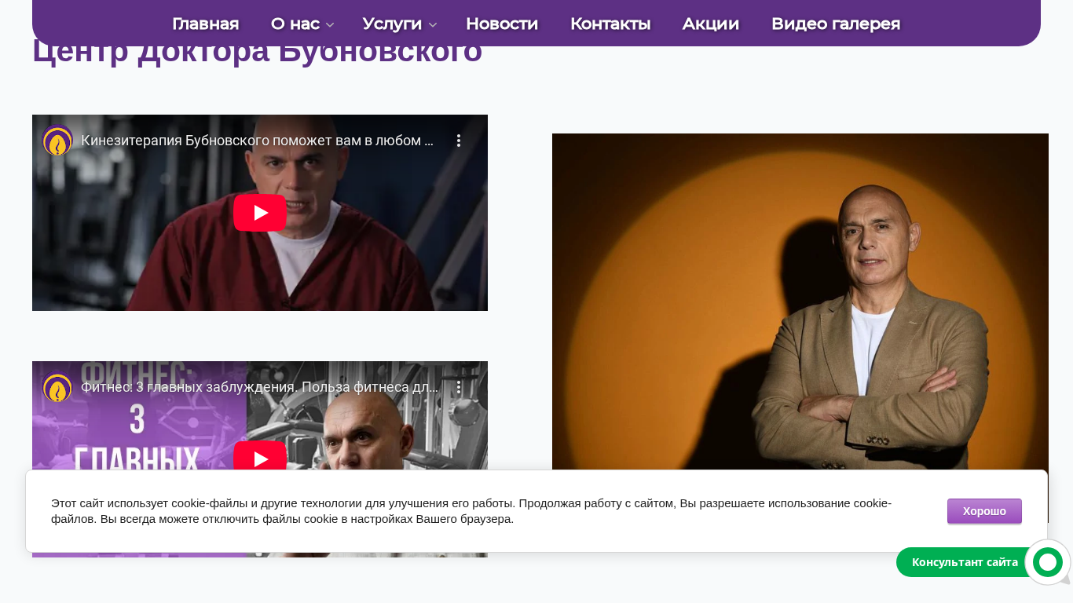Expand the О нас dropdown arrow
Screen dimensions: 1073x603
[x=330, y=25]
